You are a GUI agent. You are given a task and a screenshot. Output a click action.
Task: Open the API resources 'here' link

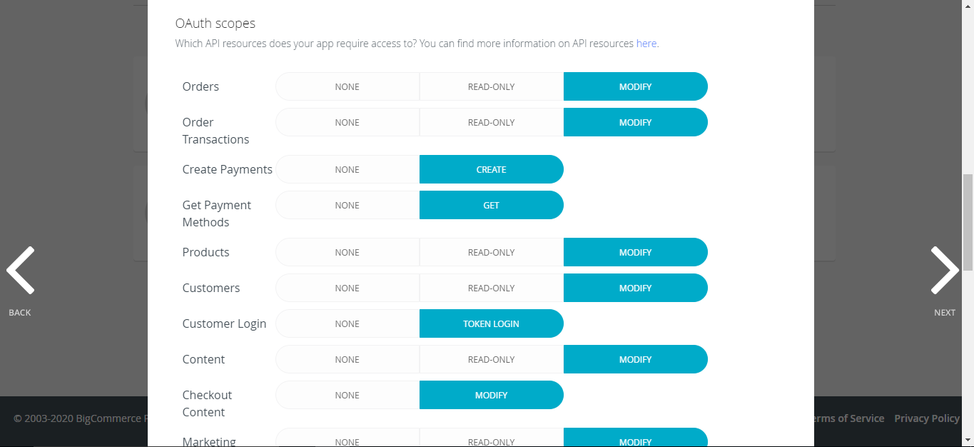coord(646,44)
